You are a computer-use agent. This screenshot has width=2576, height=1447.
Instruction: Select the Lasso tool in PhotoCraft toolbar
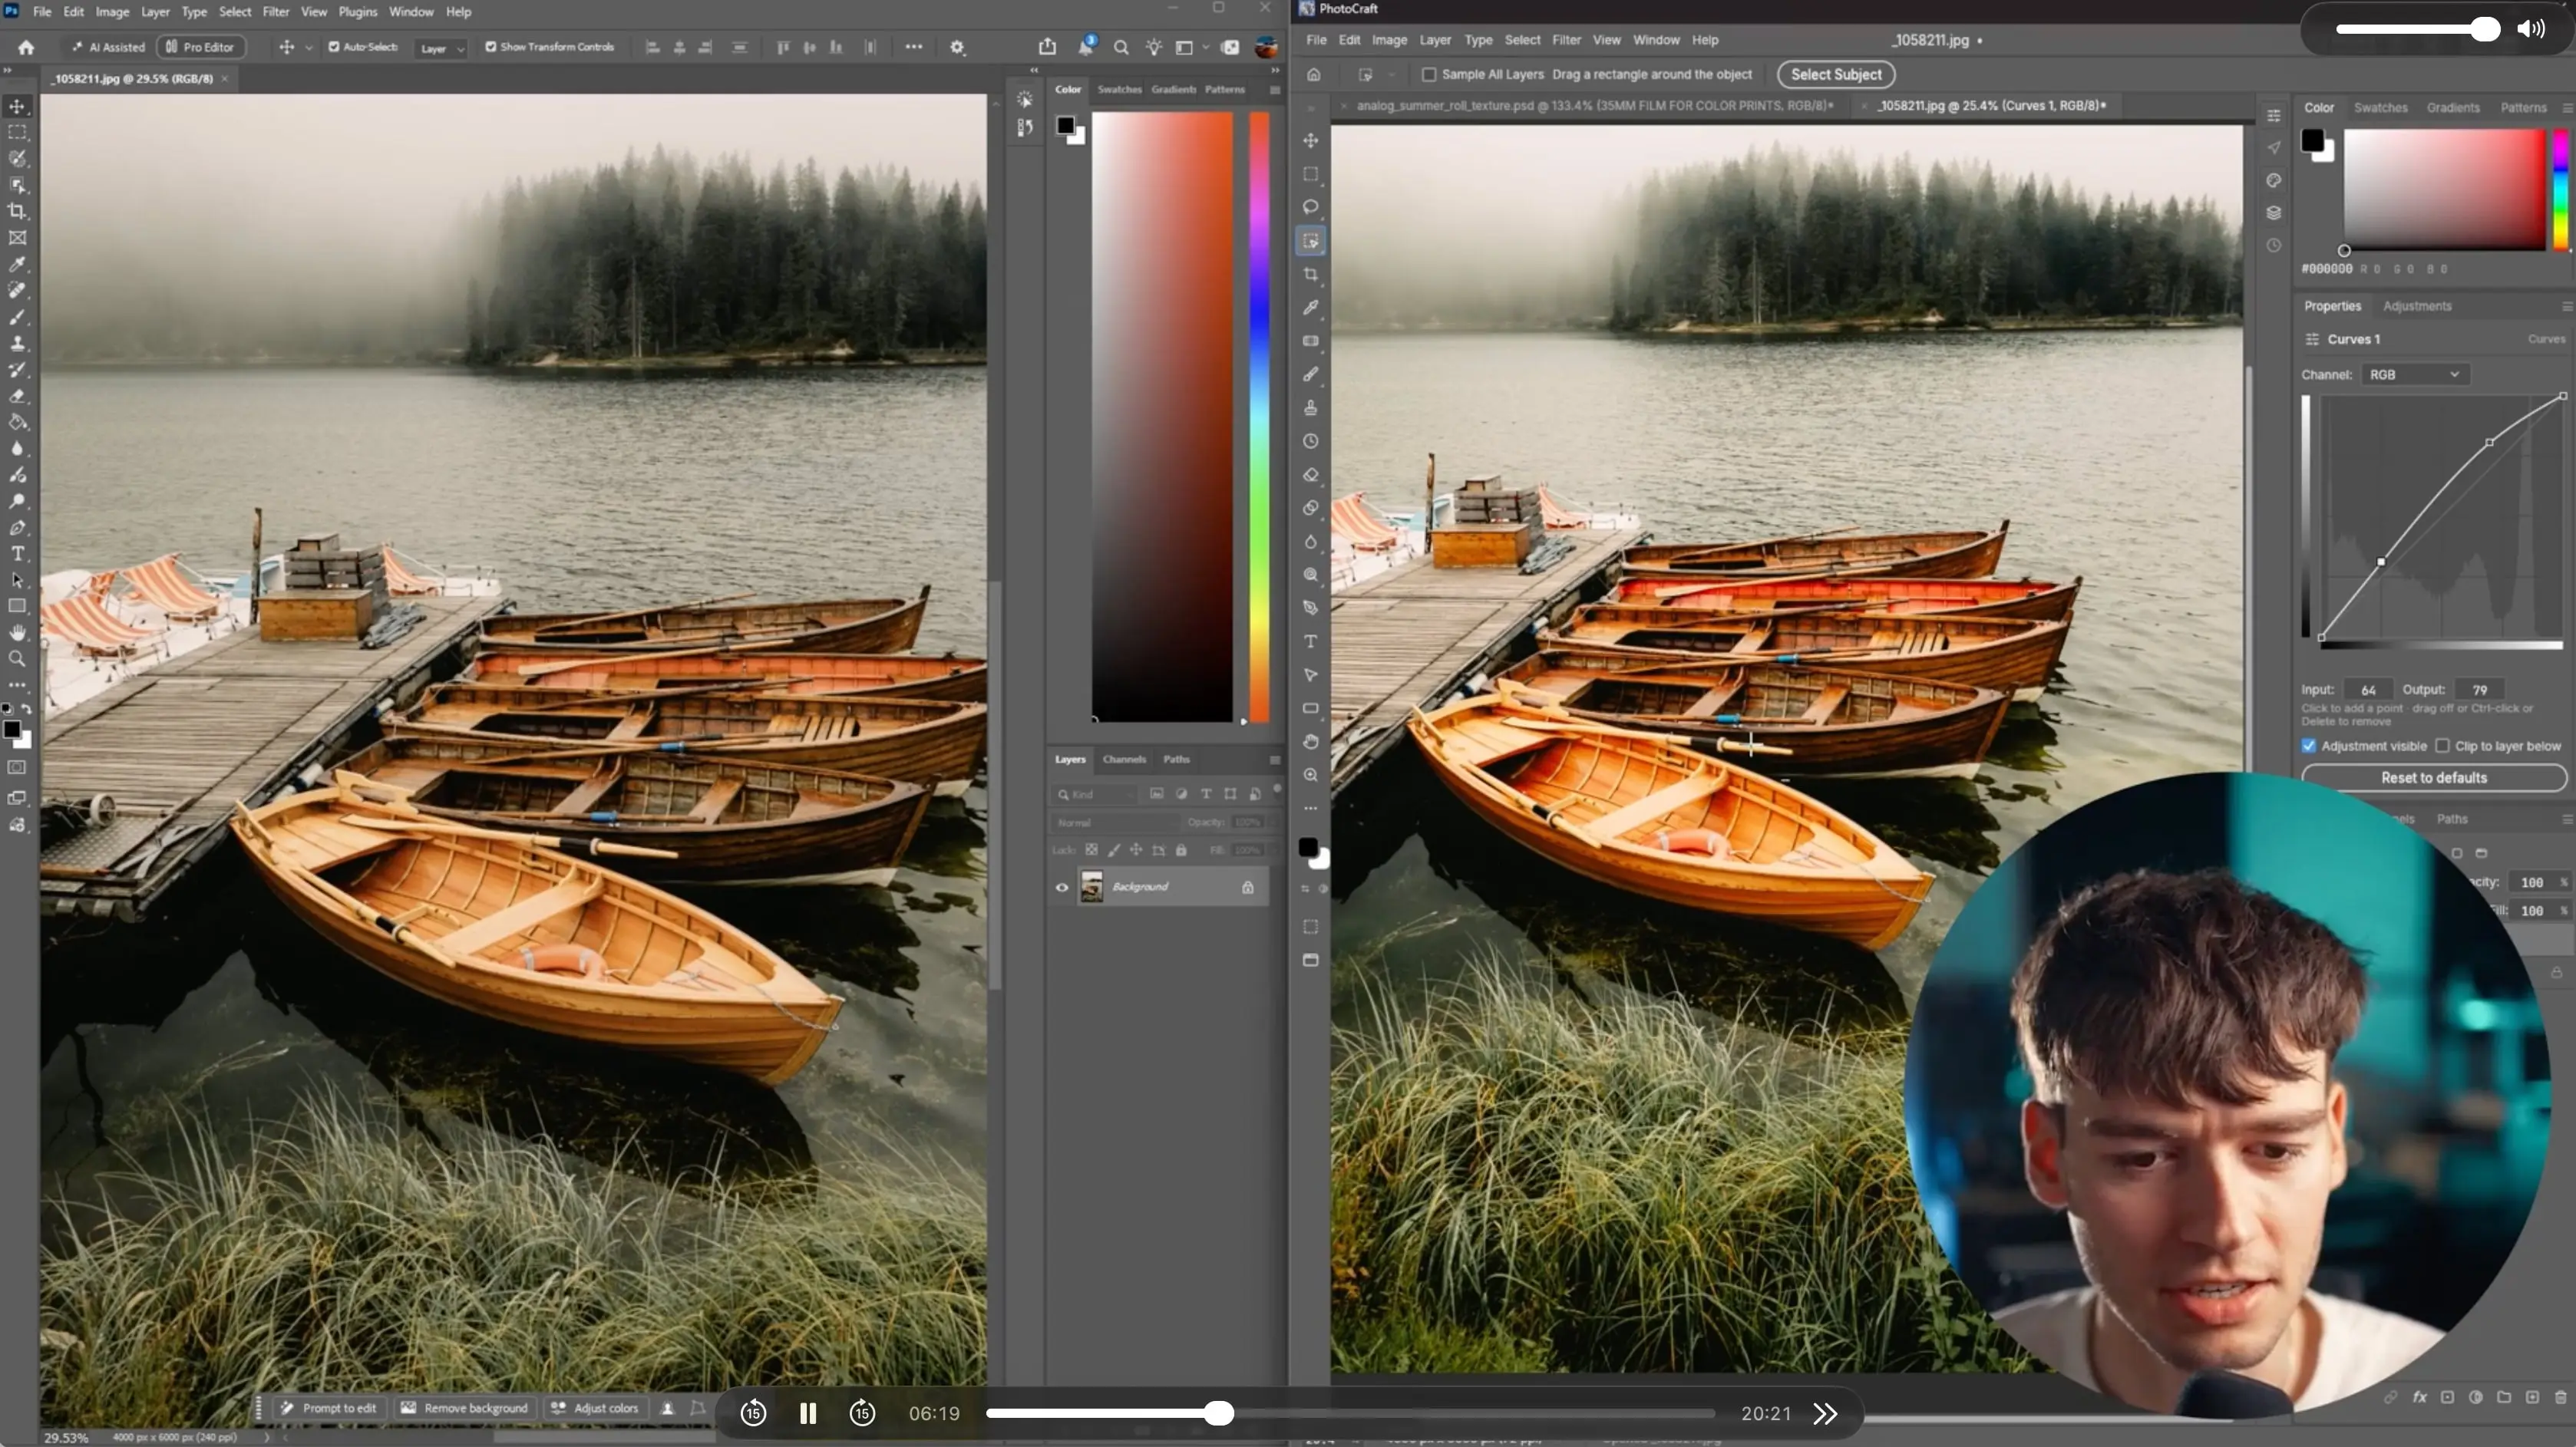click(x=1310, y=207)
